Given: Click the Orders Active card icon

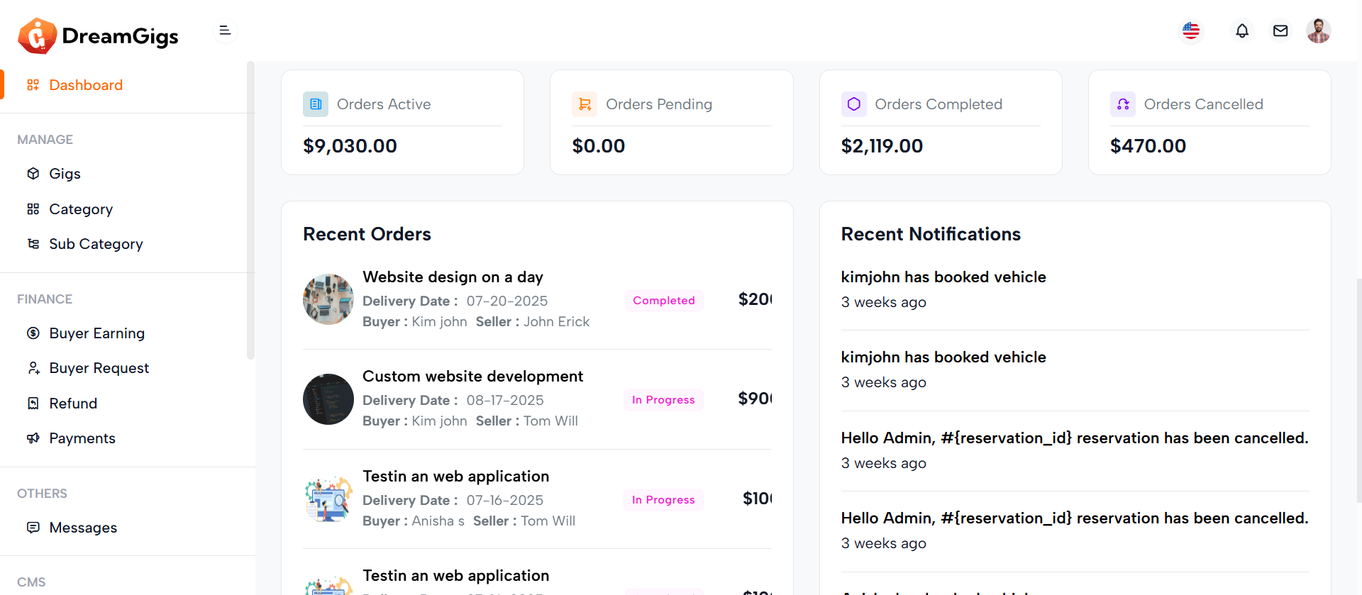Looking at the screenshot, I should (316, 104).
